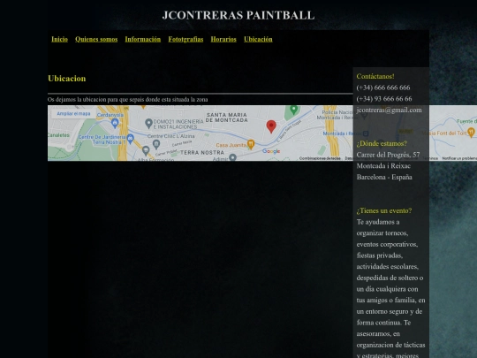
Task: Open the Información menu link
Action: [x=143, y=39]
